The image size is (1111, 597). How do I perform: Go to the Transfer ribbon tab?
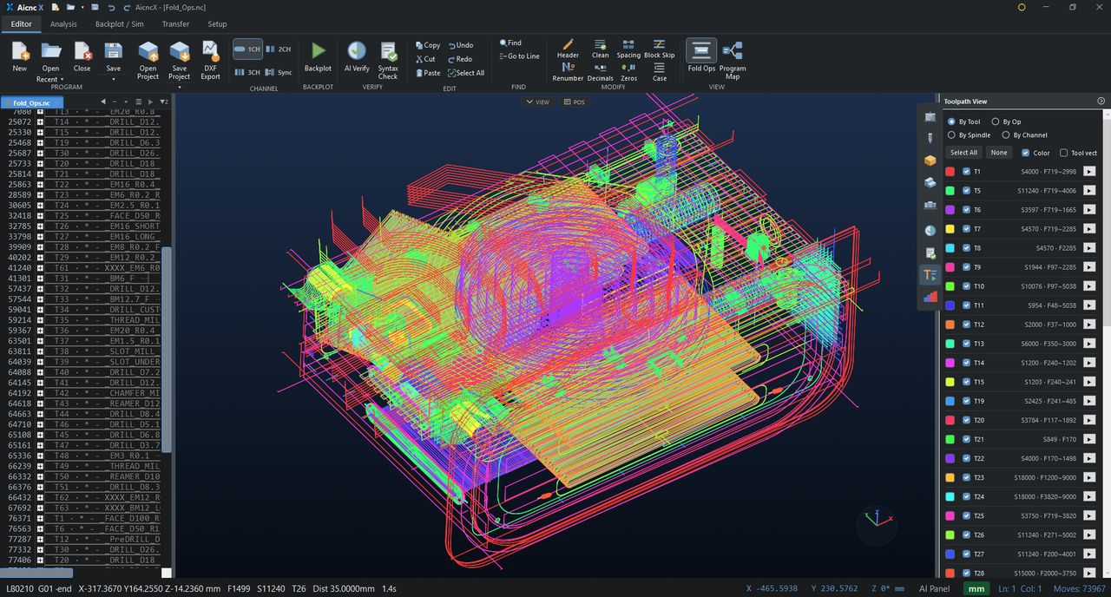[175, 24]
